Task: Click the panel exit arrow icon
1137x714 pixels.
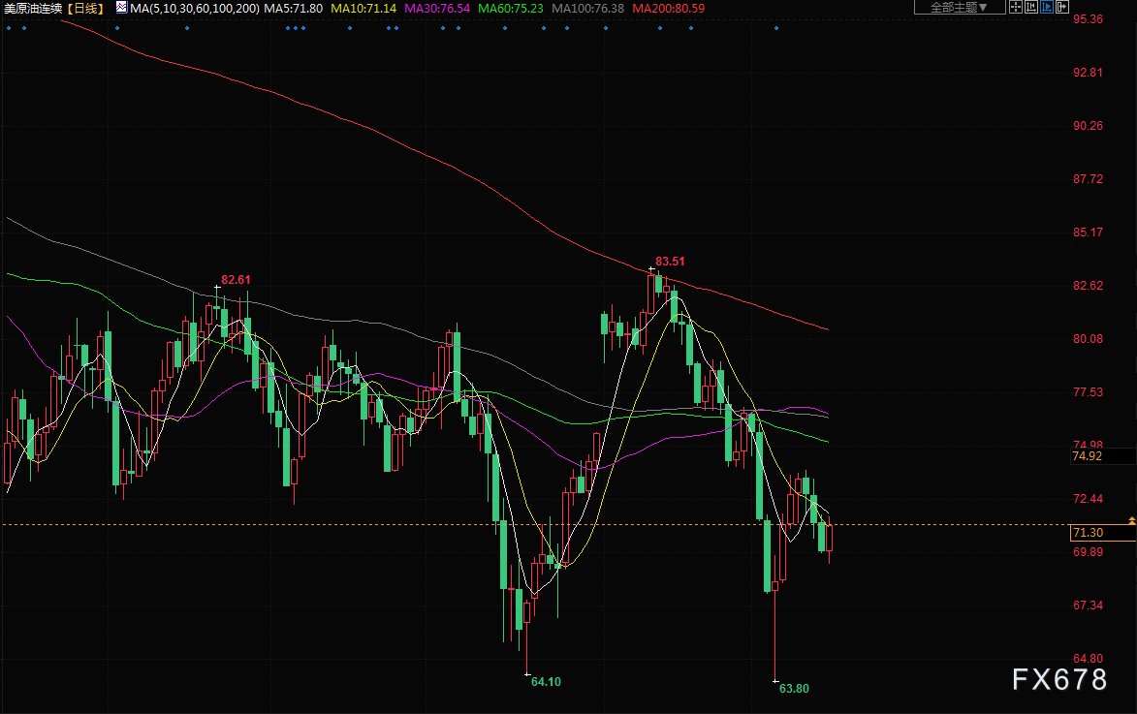Action: coord(1061,7)
